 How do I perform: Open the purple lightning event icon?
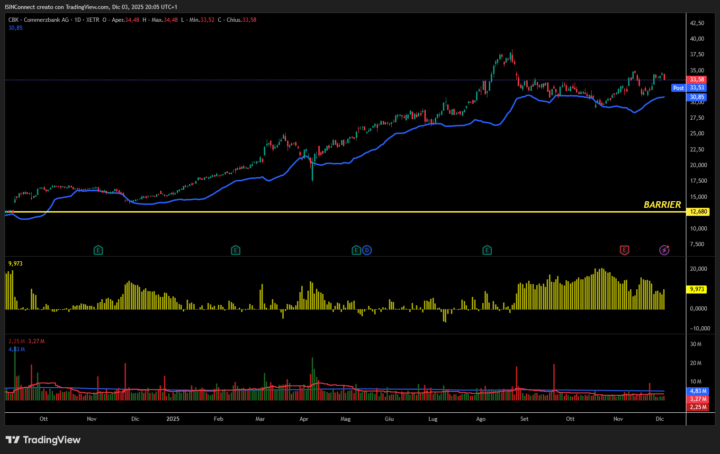(665, 250)
